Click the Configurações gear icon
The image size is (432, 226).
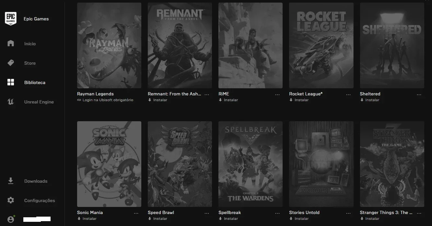(x=11, y=200)
